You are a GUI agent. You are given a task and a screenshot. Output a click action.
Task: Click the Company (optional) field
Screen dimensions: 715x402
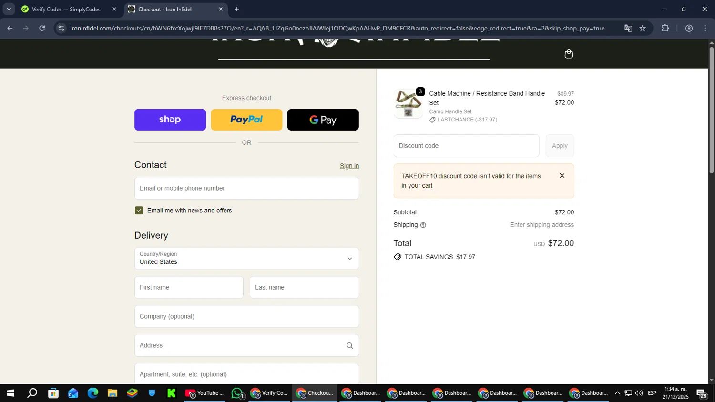[246, 316]
